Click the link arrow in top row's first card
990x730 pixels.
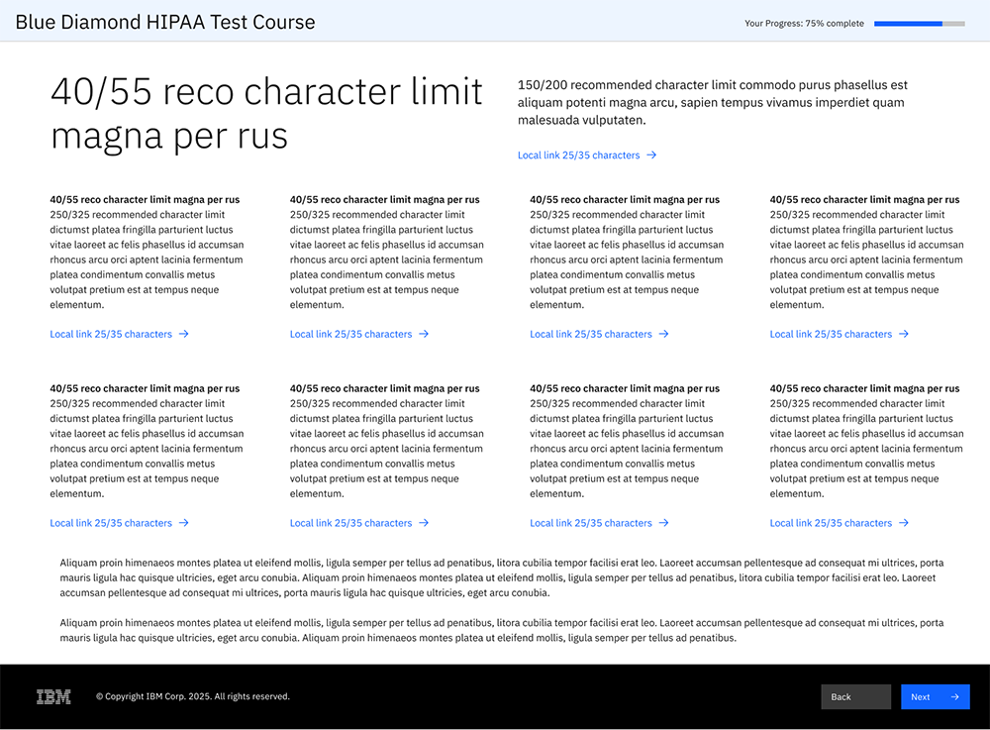184,335
